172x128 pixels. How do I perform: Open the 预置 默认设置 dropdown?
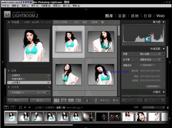point(150,54)
